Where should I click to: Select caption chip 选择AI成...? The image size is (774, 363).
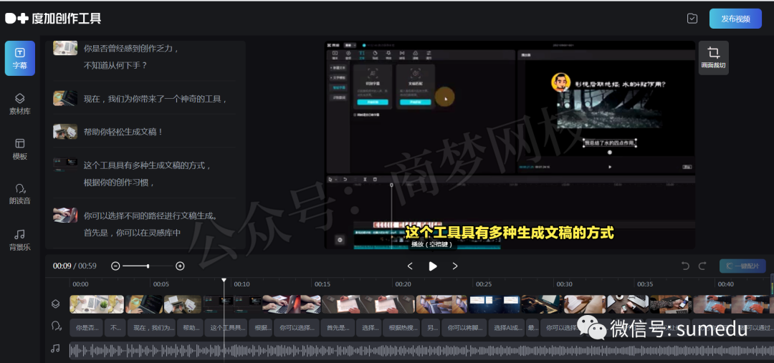[x=507, y=327]
